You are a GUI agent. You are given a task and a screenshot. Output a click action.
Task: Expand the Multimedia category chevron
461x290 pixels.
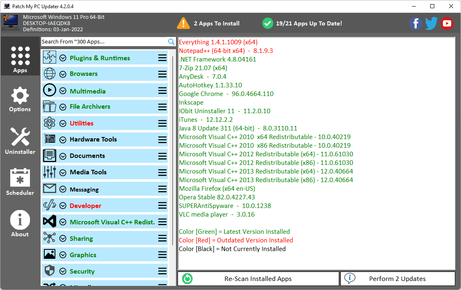pyautogui.click(x=63, y=91)
